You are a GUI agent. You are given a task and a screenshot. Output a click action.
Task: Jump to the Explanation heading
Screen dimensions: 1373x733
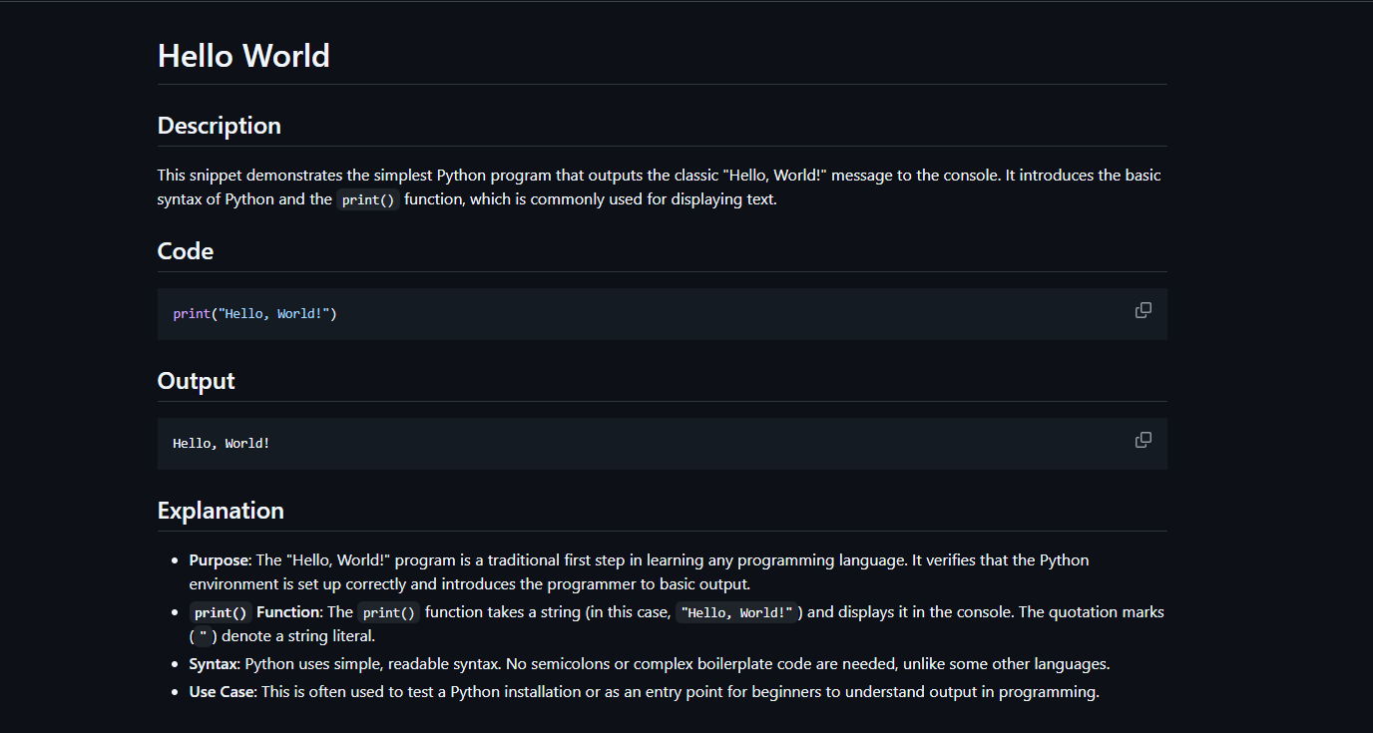point(221,511)
